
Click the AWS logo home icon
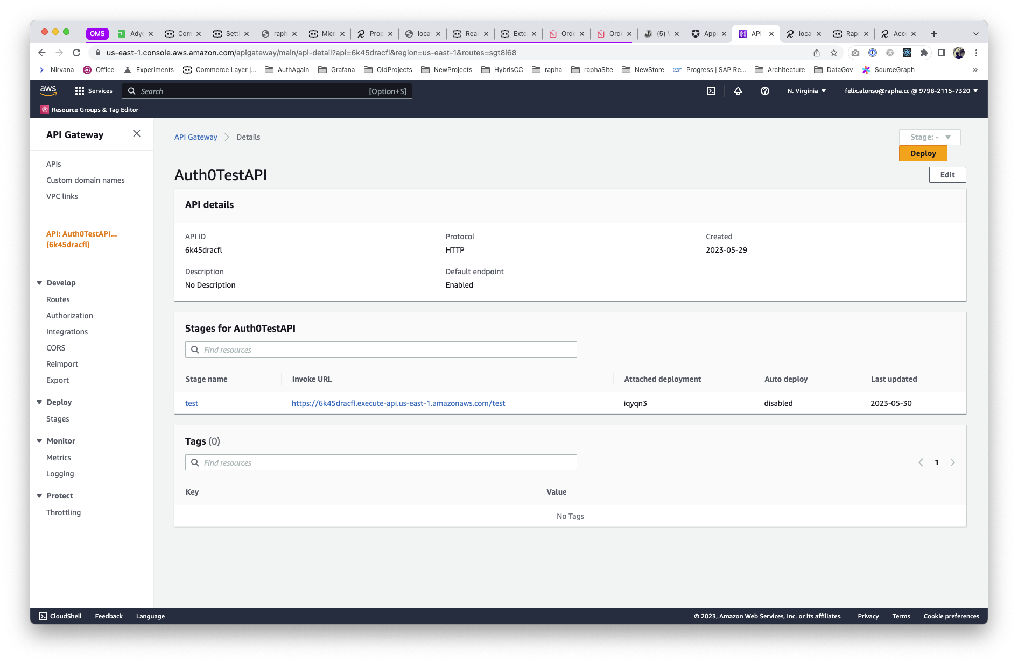[x=48, y=91]
